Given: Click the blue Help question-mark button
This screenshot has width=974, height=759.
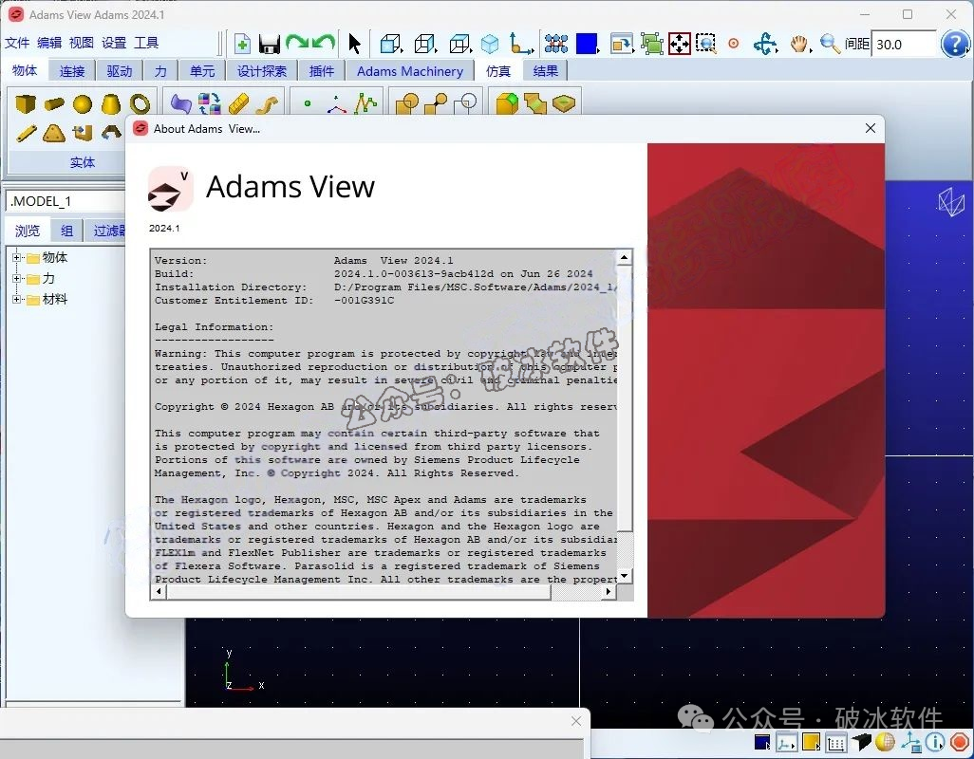Looking at the screenshot, I should coord(953,43).
